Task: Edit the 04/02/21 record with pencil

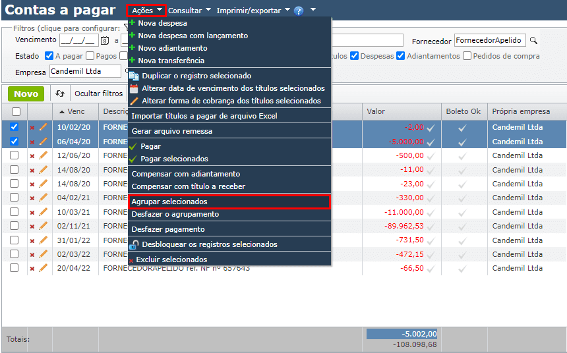Action: pos(43,198)
